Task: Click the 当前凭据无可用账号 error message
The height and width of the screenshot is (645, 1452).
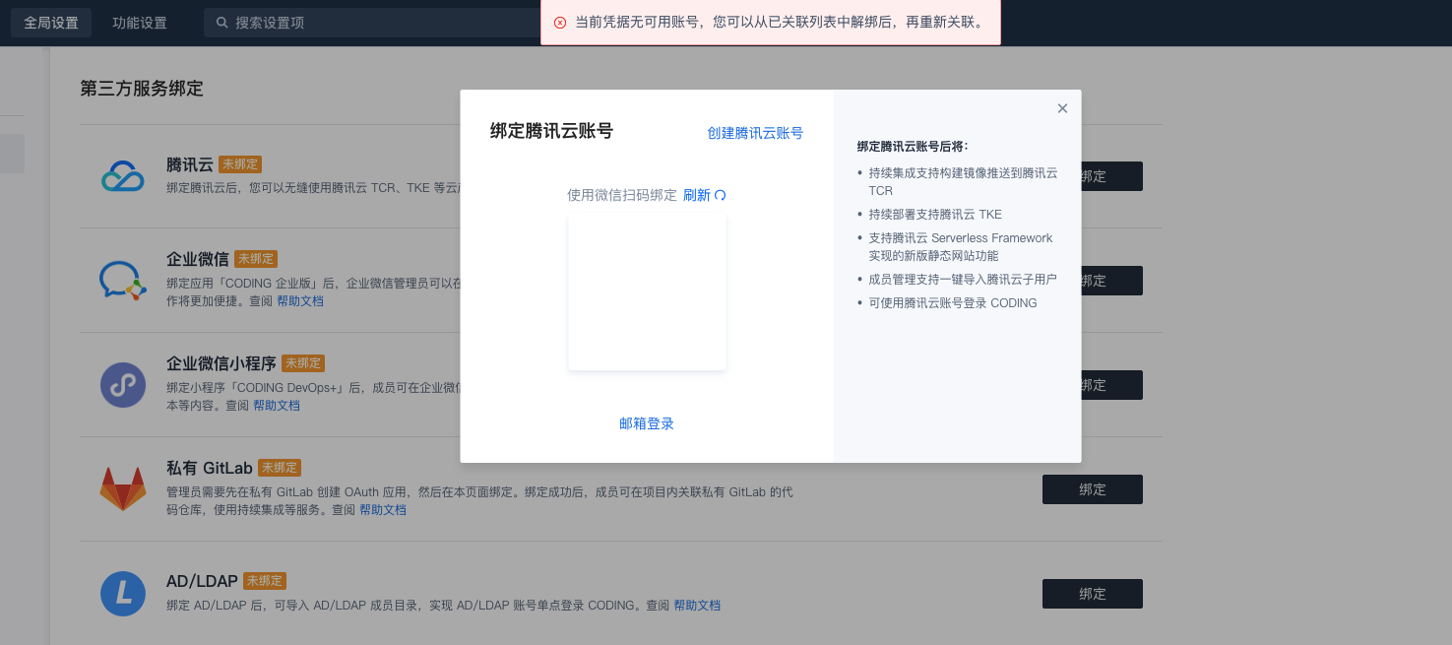Action: [x=780, y=23]
